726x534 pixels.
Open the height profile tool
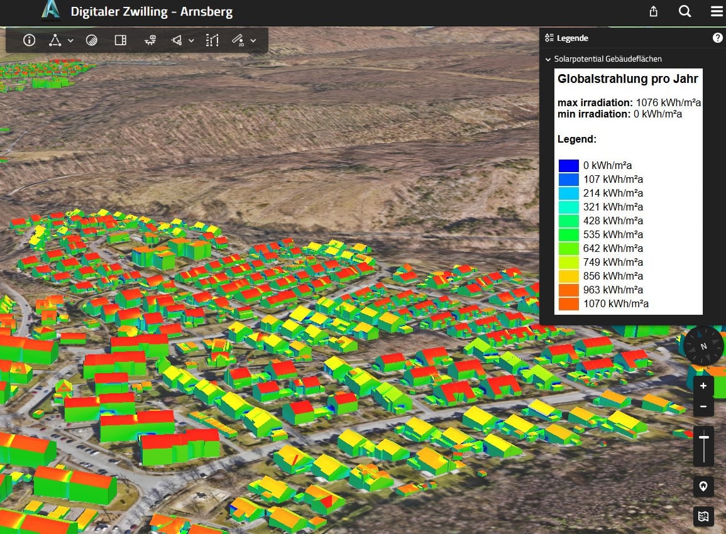[x=212, y=40]
